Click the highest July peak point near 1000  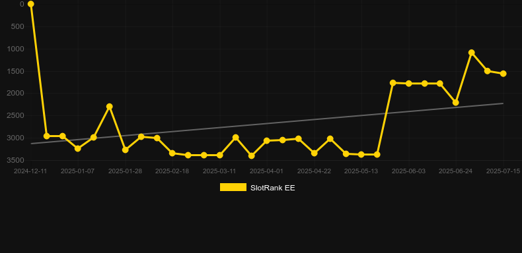471,53
